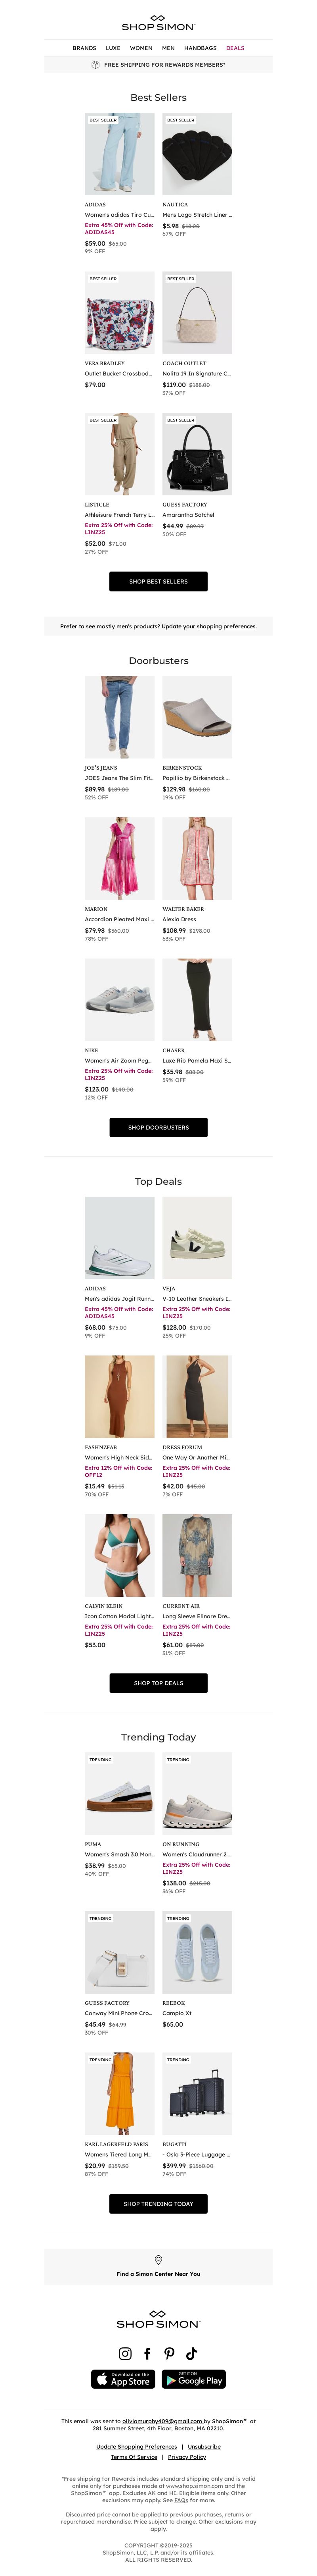
Task: Click the Shop Best Sellers button
Action: (158, 581)
